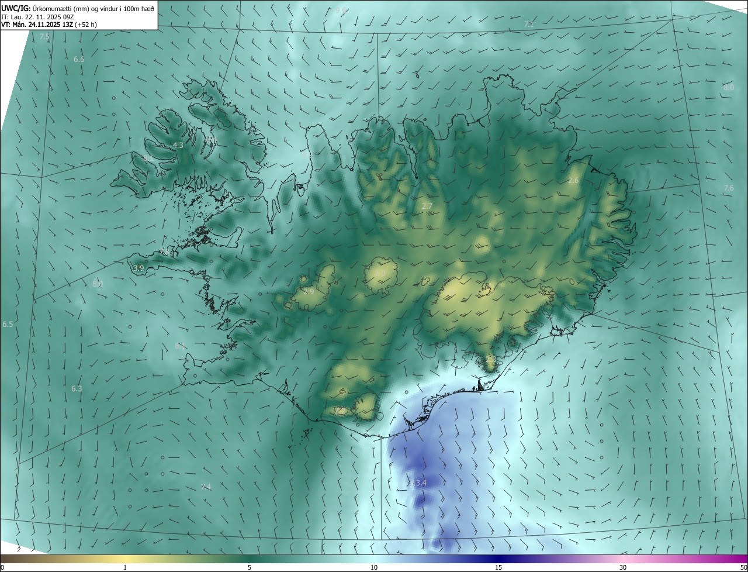Click the 2.6 value in east Iceland

pos(573,181)
